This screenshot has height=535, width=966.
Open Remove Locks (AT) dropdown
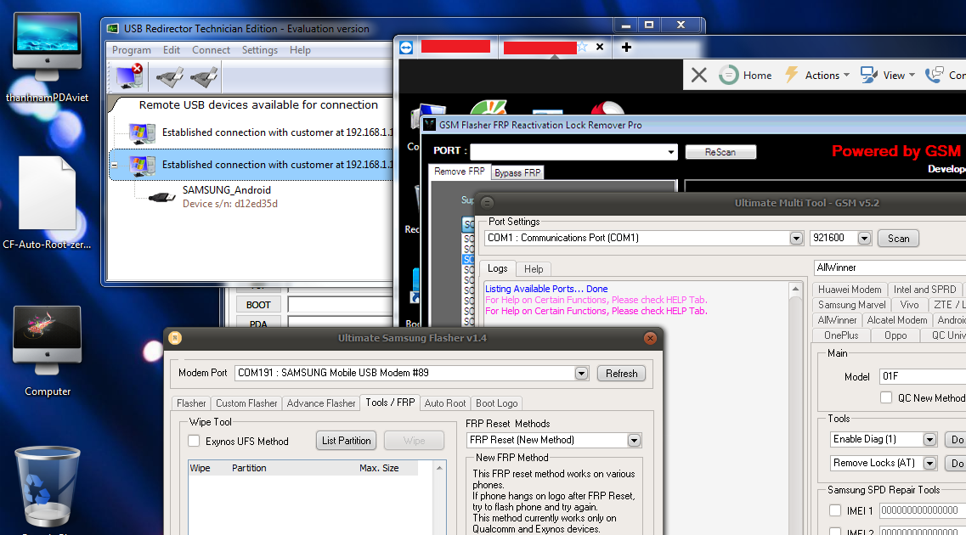click(x=929, y=463)
